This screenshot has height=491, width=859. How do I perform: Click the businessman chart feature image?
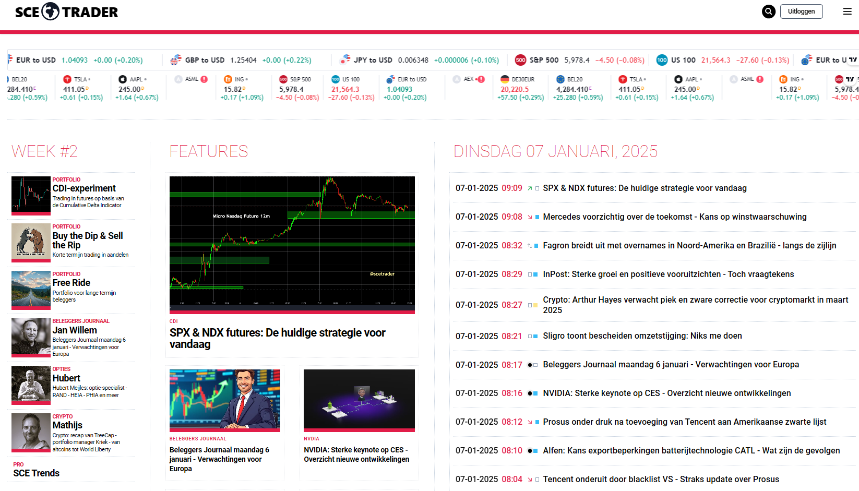click(x=225, y=400)
